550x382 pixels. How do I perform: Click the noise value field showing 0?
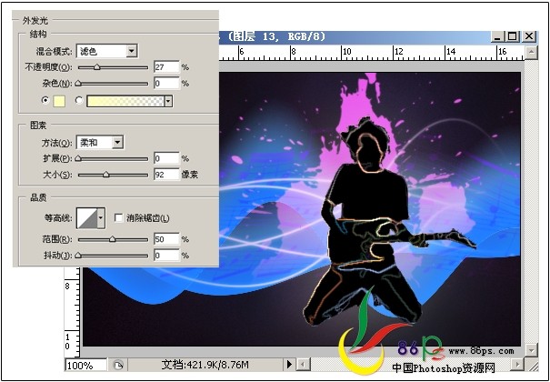pos(166,84)
